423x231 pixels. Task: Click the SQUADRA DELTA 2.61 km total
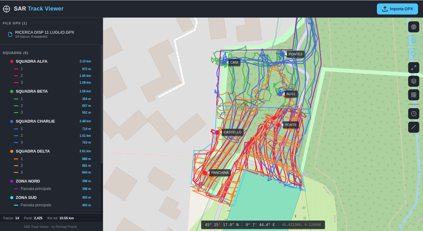[85, 151]
